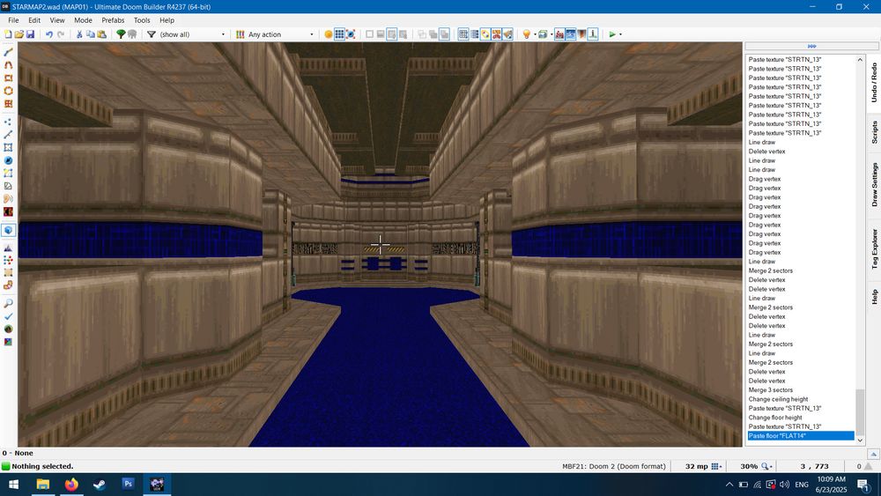Toggle the blue grid toolbar button

point(339,34)
